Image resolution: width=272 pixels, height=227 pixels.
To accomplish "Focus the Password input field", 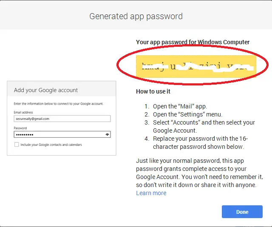I will click(x=62, y=134).
